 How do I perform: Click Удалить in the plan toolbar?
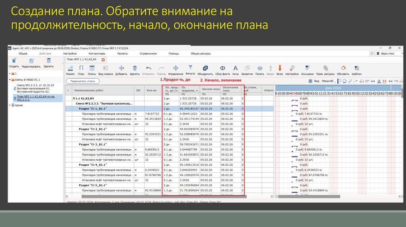click(x=135, y=68)
